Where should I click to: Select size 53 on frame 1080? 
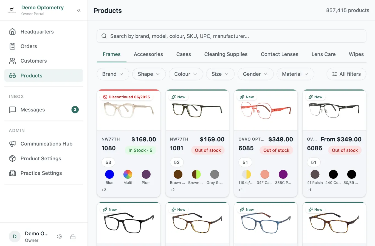click(x=108, y=162)
